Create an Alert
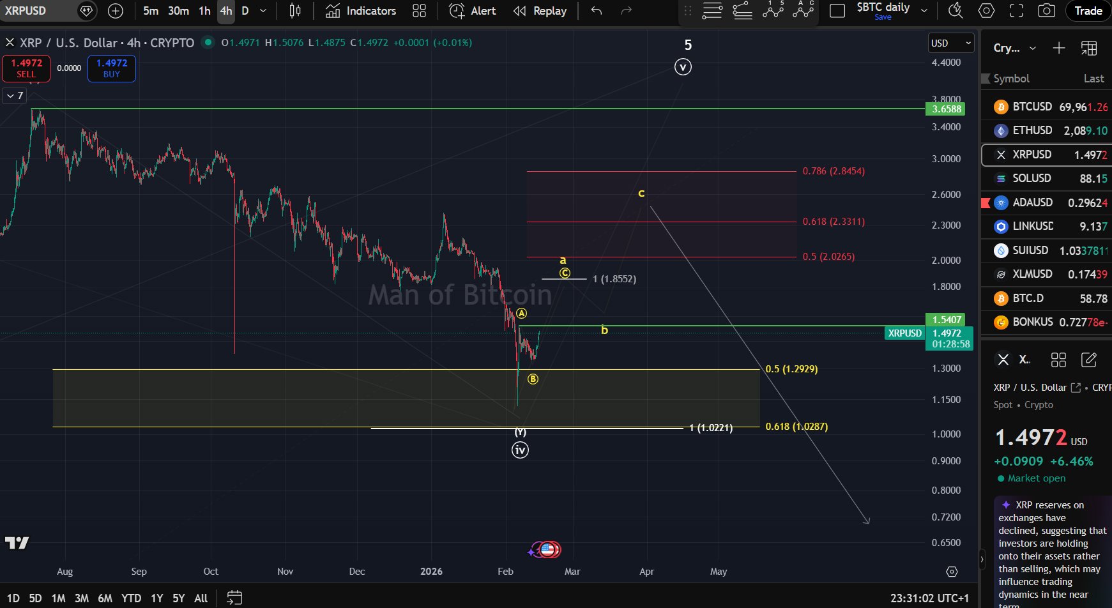Viewport: 1112px width, 608px height. point(473,11)
